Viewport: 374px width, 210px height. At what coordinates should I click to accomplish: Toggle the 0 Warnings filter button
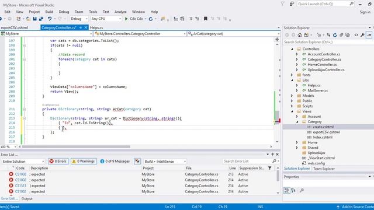[x=84, y=161]
